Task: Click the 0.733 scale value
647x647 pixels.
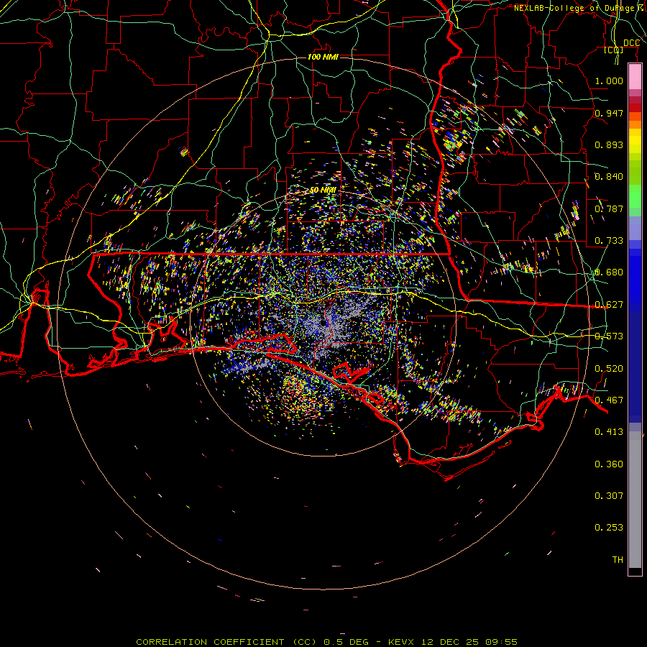Action: [x=609, y=241]
